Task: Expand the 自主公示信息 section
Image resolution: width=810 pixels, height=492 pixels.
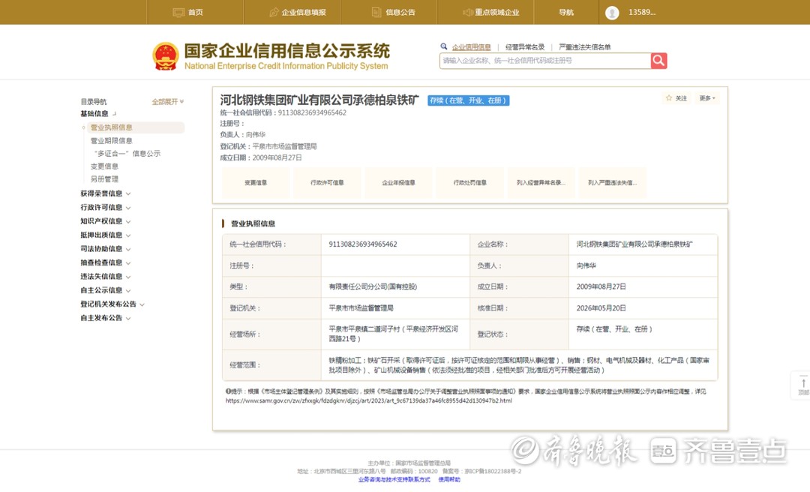Action: point(106,290)
